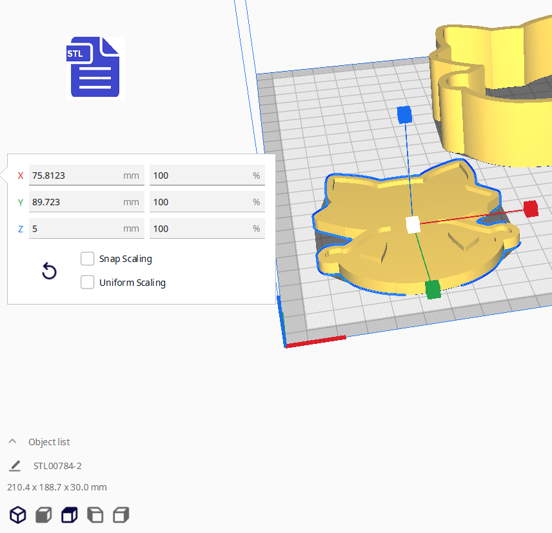This screenshot has height=533, width=552.
Task: Click the X scale percentage field
Action: (x=200, y=176)
